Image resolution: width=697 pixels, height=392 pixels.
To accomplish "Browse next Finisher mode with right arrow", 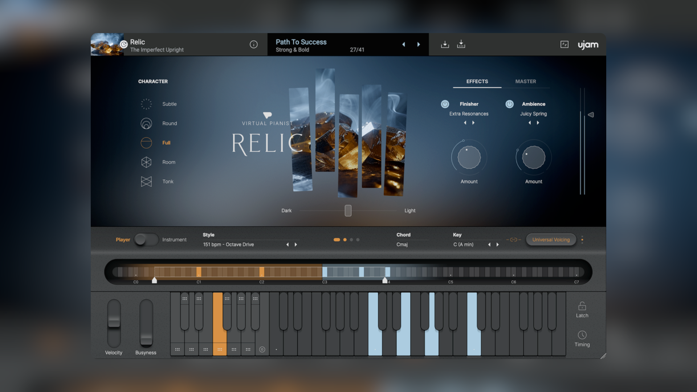I will pos(474,123).
